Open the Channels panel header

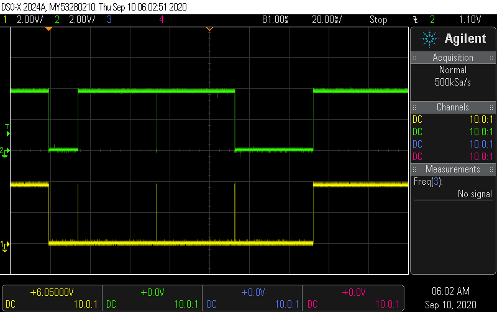pos(453,107)
